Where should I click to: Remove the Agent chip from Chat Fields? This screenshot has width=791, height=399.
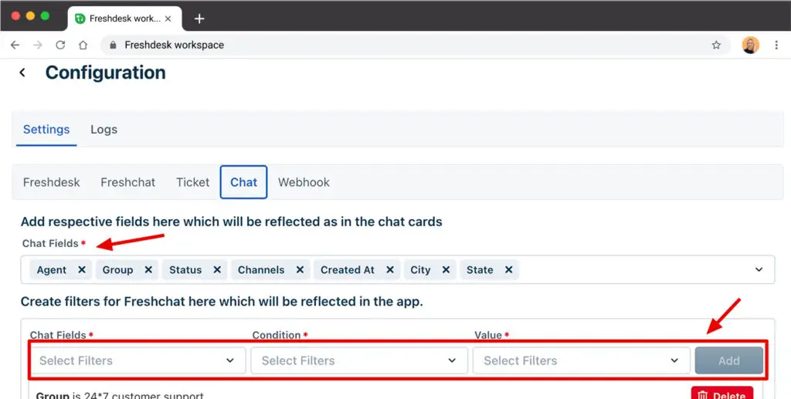80,270
